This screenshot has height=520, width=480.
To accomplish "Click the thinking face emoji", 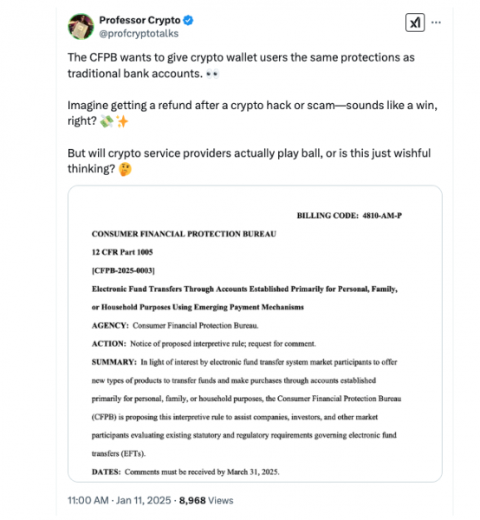I will [125, 169].
